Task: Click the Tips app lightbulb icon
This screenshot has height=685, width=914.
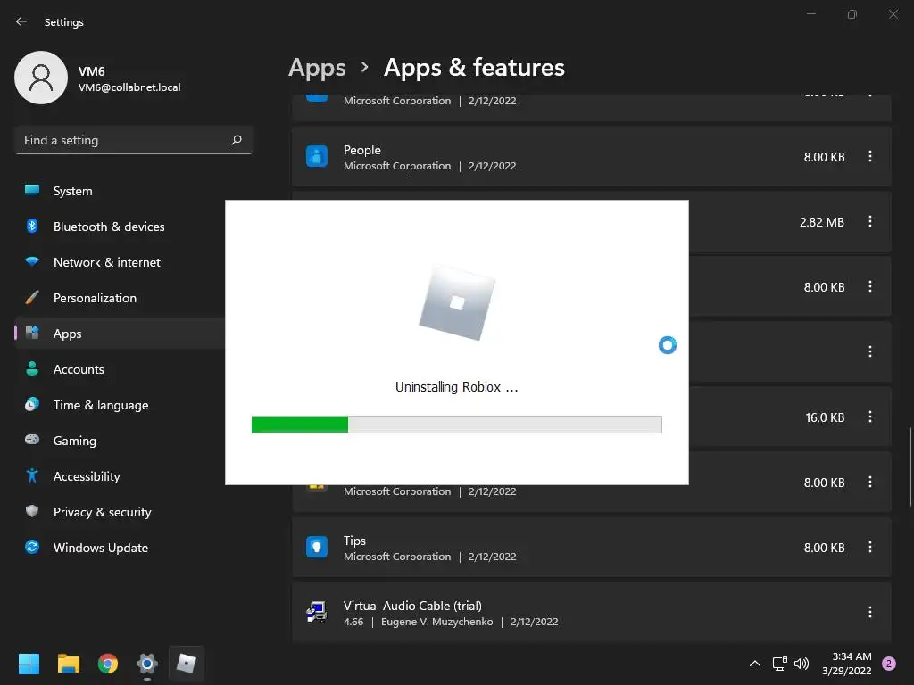Action: coord(317,547)
